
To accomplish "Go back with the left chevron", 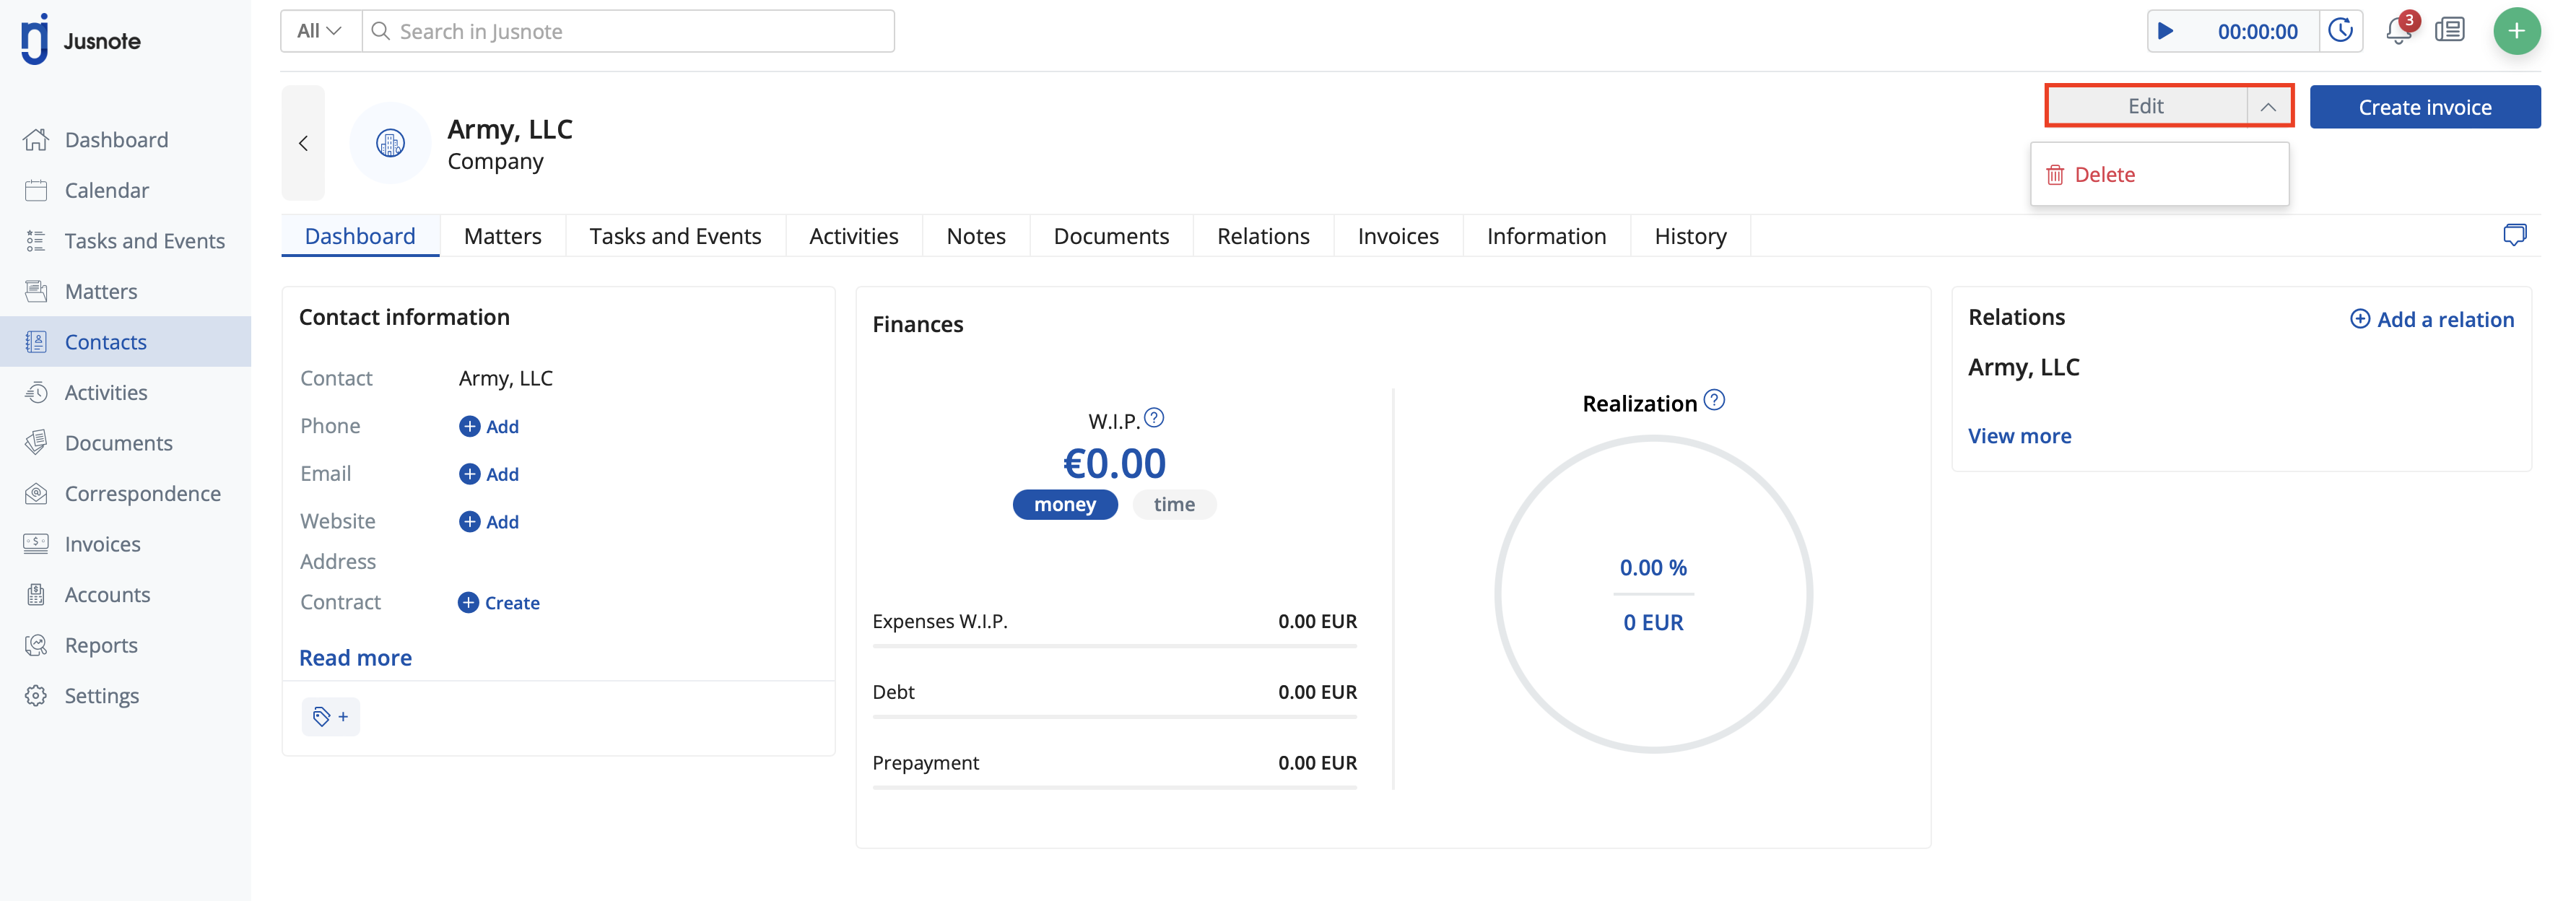I will (x=303, y=143).
